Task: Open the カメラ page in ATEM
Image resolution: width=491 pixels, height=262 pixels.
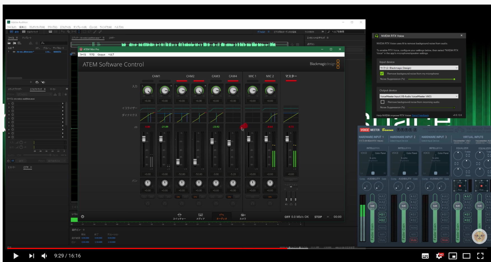Action: pos(243,217)
